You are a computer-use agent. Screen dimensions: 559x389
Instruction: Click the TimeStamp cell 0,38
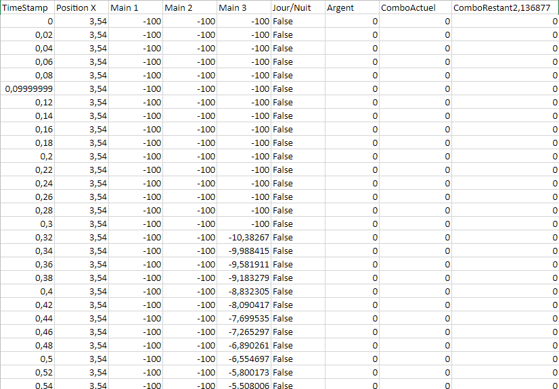[x=28, y=278]
